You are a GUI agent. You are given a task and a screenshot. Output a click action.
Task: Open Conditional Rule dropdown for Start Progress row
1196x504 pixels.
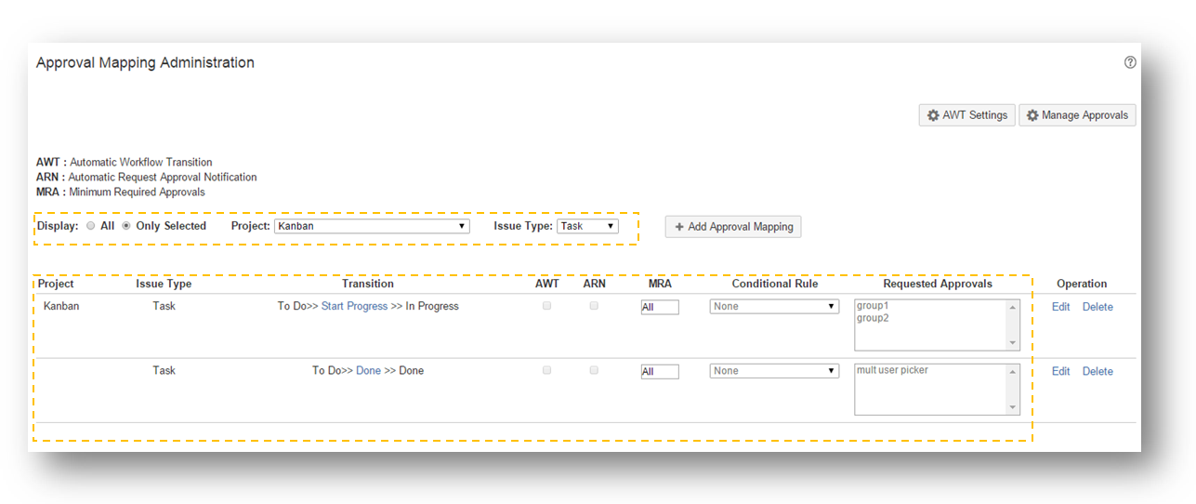pyautogui.click(x=774, y=307)
